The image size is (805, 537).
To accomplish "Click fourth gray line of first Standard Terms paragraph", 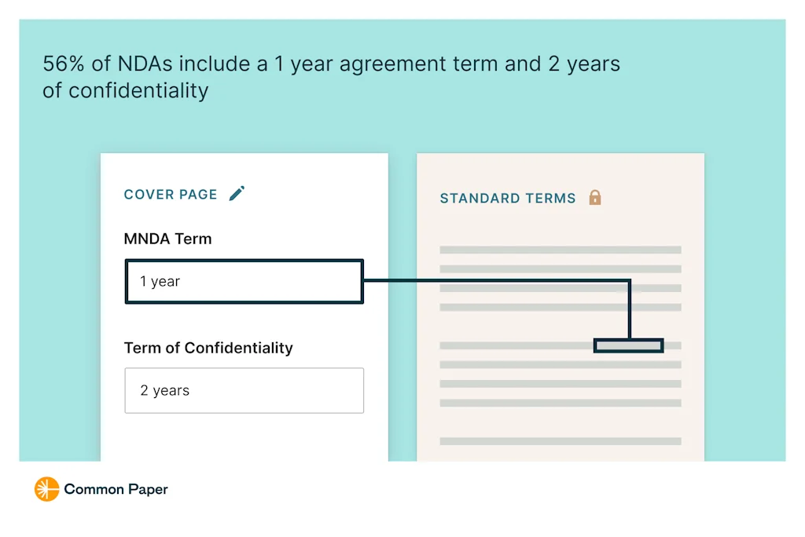I will pyautogui.click(x=560, y=307).
